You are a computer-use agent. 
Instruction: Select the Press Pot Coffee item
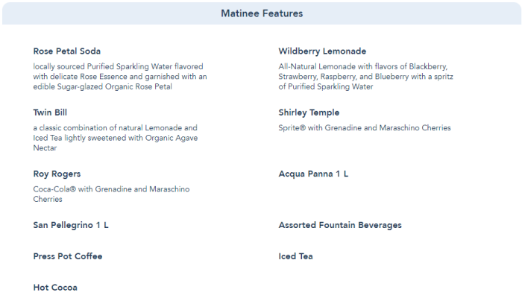pos(68,256)
